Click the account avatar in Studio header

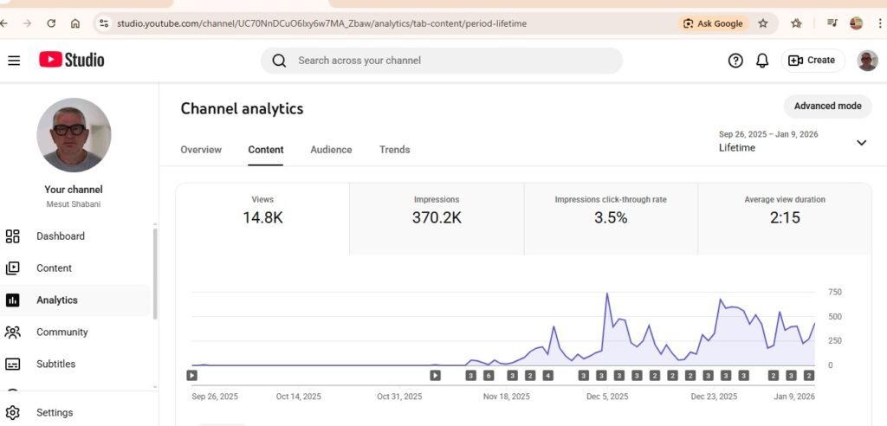click(867, 61)
